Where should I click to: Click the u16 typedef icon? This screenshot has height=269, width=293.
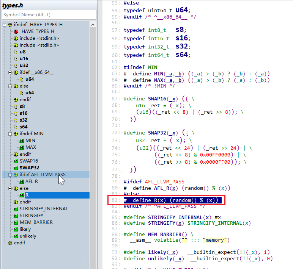click(16, 59)
